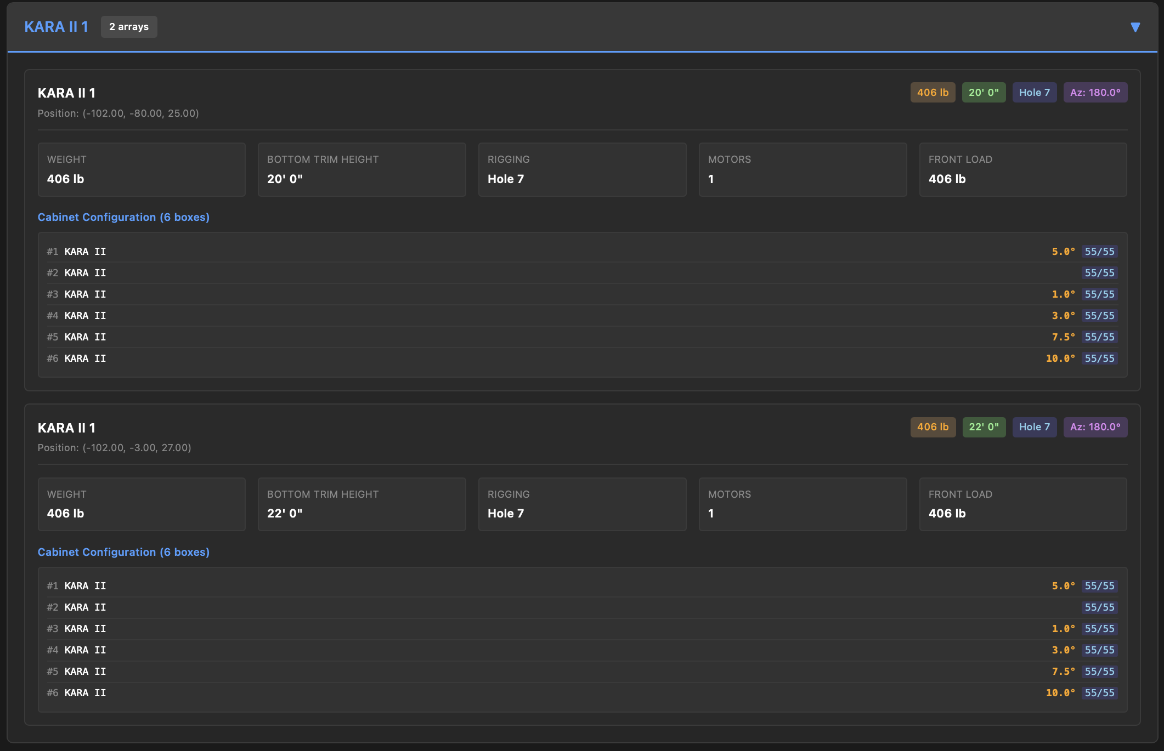Click the orange 406 lb badge in first array
This screenshot has height=751, width=1164.
point(933,93)
